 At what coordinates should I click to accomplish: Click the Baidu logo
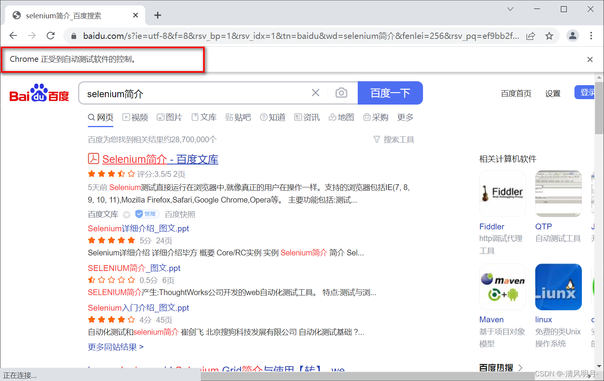point(39,93)
